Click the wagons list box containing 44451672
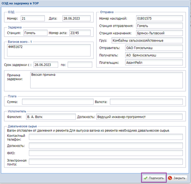The width and height of the screenshot is (191, 184). click(x=49, y=50)
